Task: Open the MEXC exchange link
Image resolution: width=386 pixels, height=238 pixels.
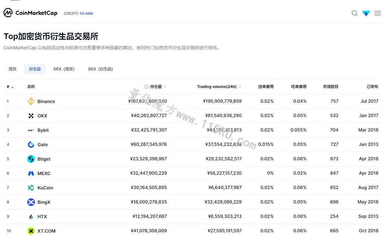Action: pyautogui.click(x=44, y=173)
